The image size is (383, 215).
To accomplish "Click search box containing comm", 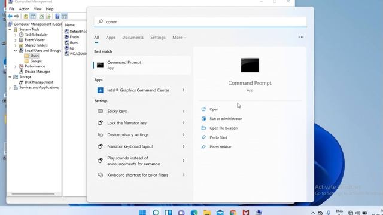I will [200, 21].
